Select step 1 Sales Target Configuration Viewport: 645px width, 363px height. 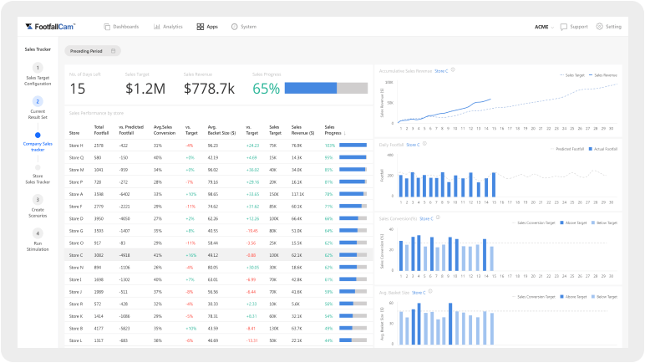pos(38,74)
